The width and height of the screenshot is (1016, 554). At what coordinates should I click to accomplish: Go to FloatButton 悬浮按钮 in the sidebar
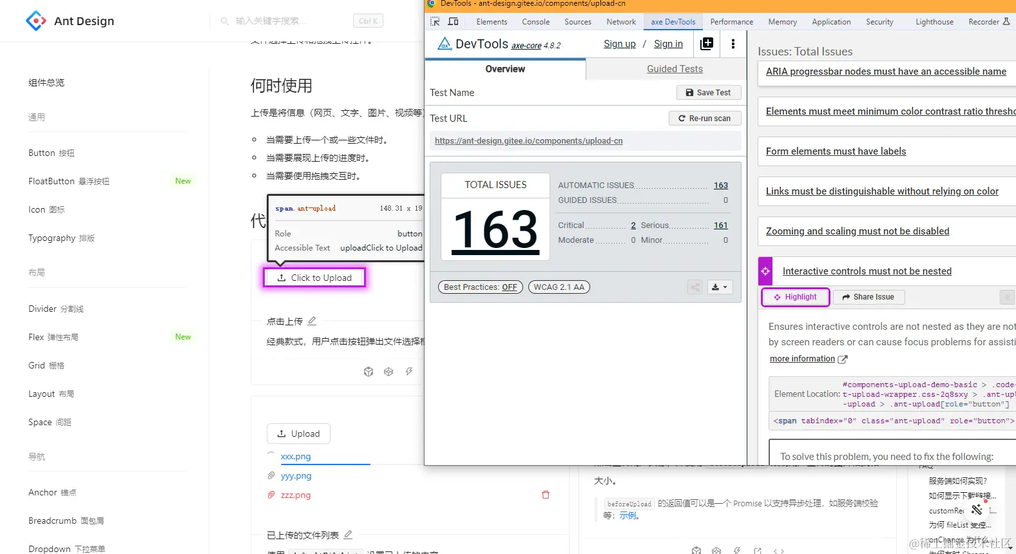[x=69, y=181]
